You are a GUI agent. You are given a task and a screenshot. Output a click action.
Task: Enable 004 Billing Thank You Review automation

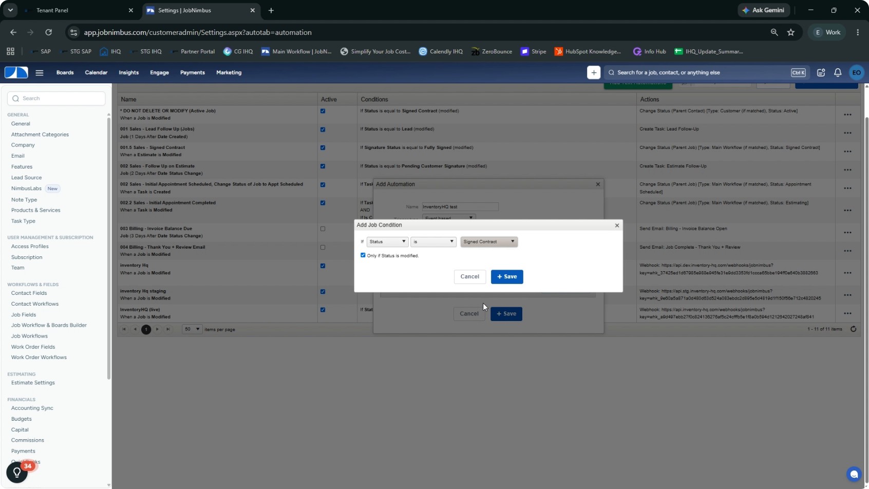click(323, 247)
